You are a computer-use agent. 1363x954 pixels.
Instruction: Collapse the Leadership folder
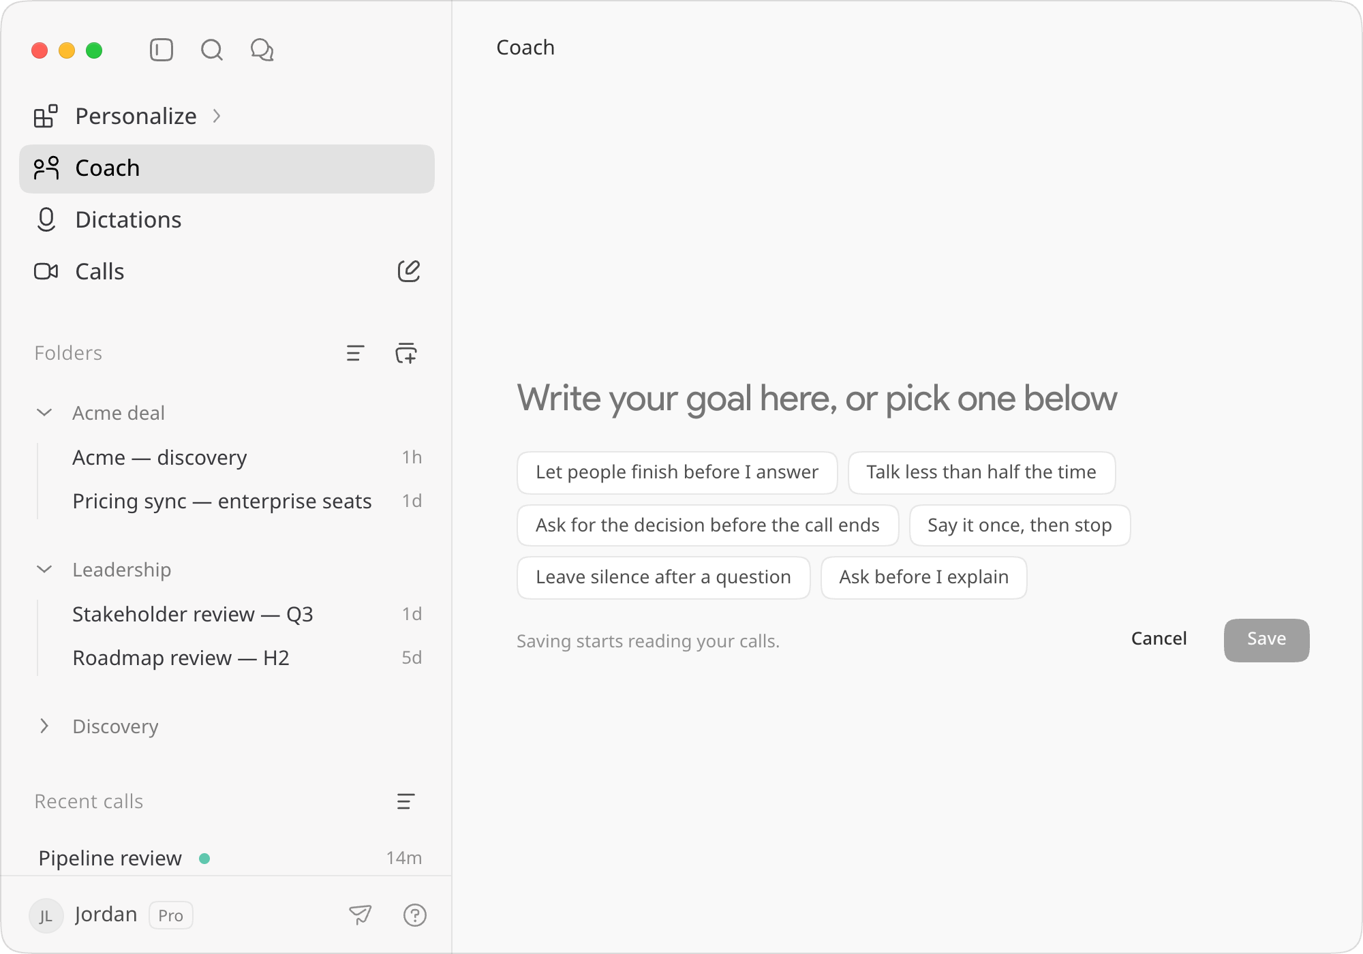pos(44,570)
